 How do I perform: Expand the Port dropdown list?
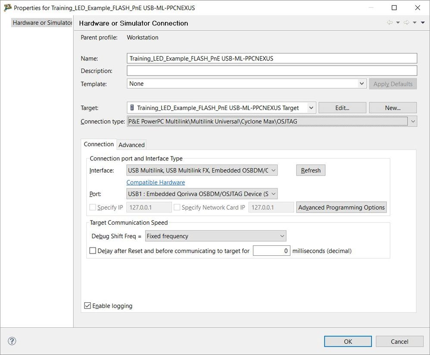click(x=274, y=194)
